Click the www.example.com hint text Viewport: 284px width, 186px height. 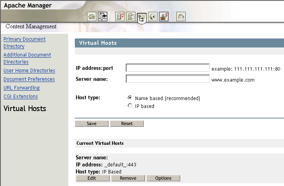(x=233, y=80)
